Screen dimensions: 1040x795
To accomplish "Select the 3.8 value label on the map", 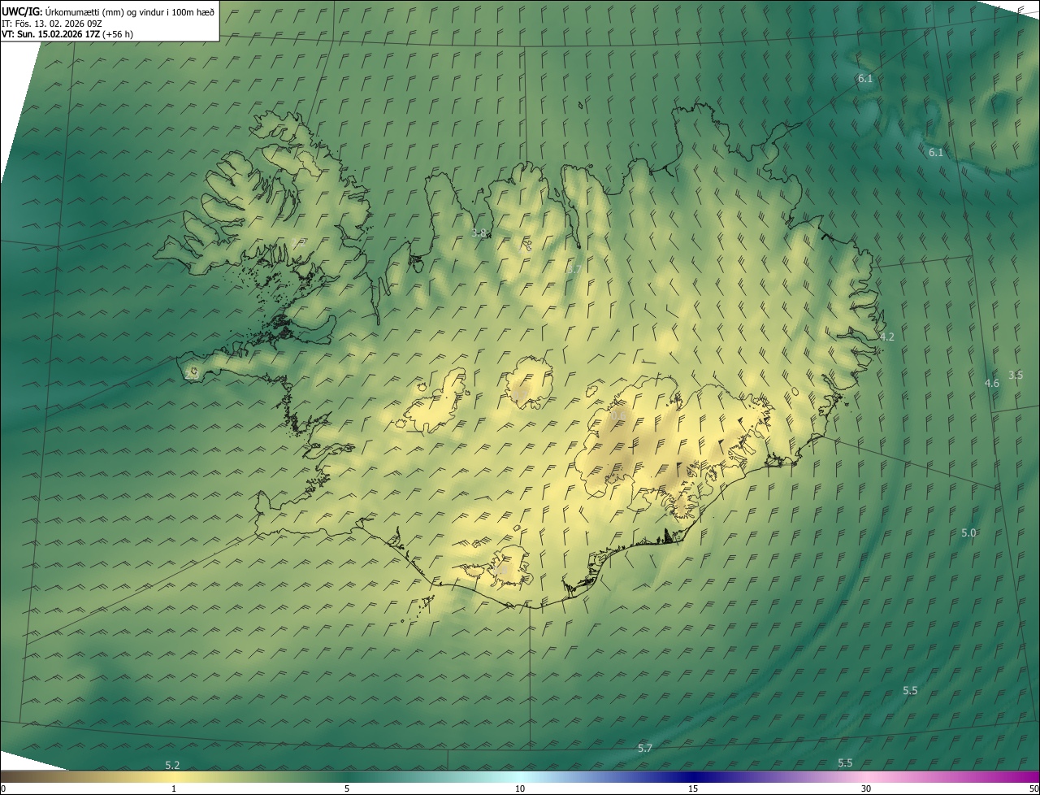I will 479,232.
